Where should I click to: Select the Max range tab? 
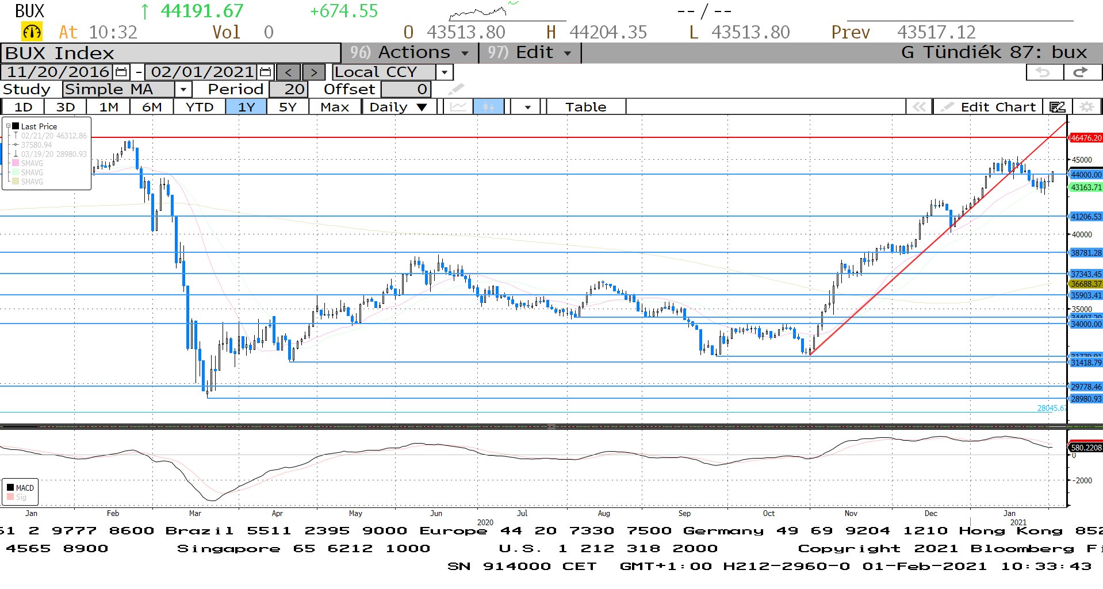pyautogui.click(x=335, y=107)
